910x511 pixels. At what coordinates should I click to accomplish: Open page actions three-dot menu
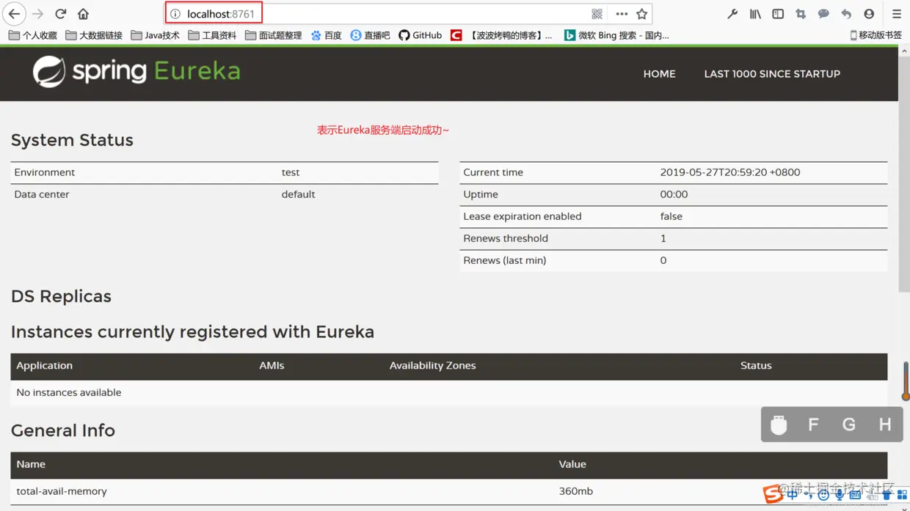622,14
